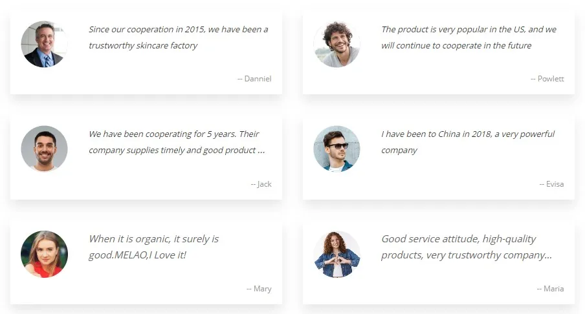Select Mary's circular profile photo
585x314 pixels.
point(44,254)
